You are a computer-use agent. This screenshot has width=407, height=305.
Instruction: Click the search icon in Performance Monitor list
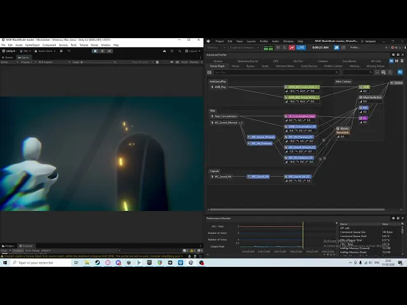pyautogui.click(x=403, y=224)
